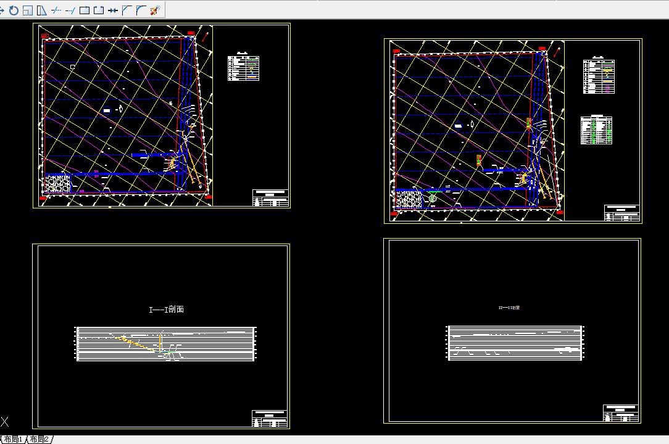Select the title block of top-left sheet
The width and height of the screenshot is (669, 444).
[270, 198]
